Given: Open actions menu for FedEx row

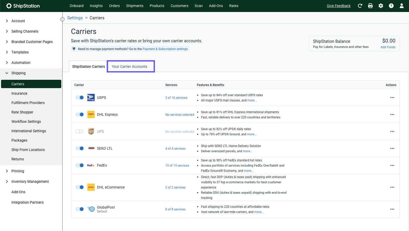Looking at the screenshot, I should tap(392, 165).
